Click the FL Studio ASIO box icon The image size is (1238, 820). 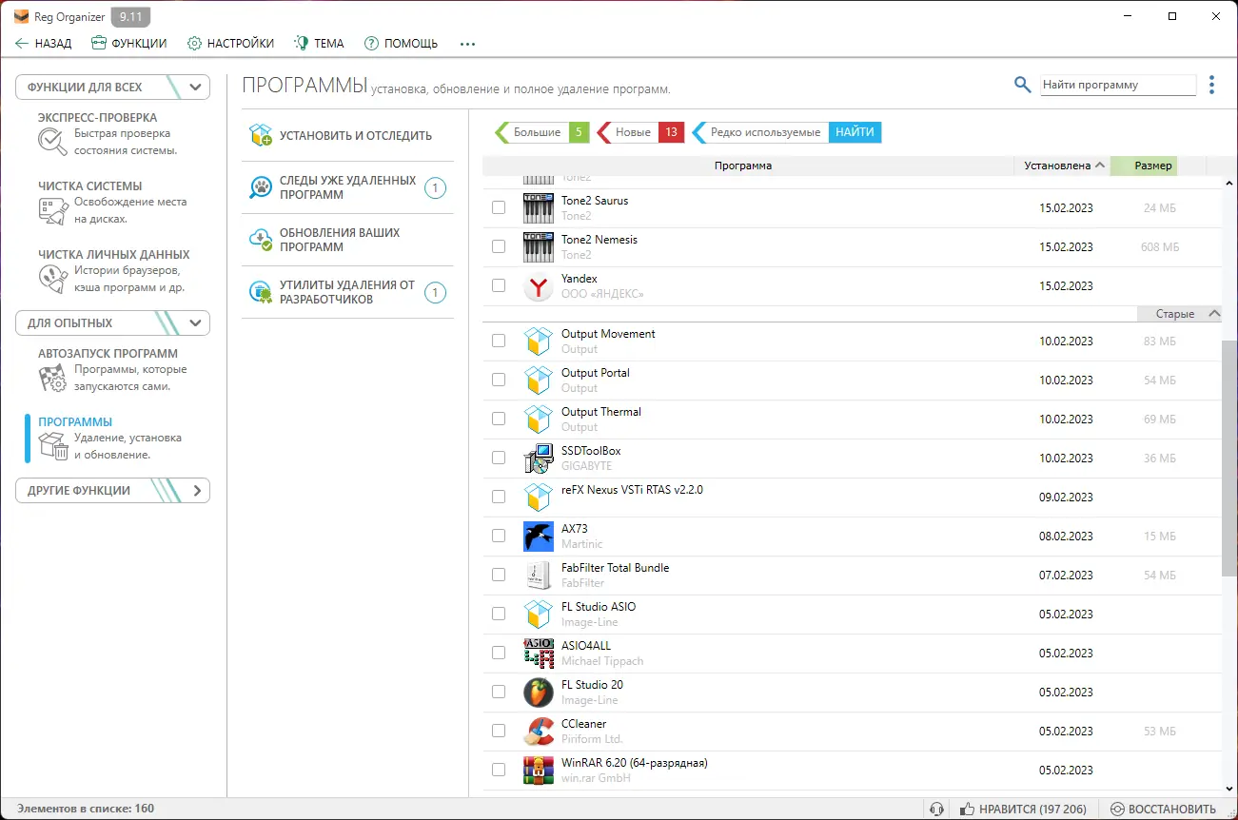[539, 615]
